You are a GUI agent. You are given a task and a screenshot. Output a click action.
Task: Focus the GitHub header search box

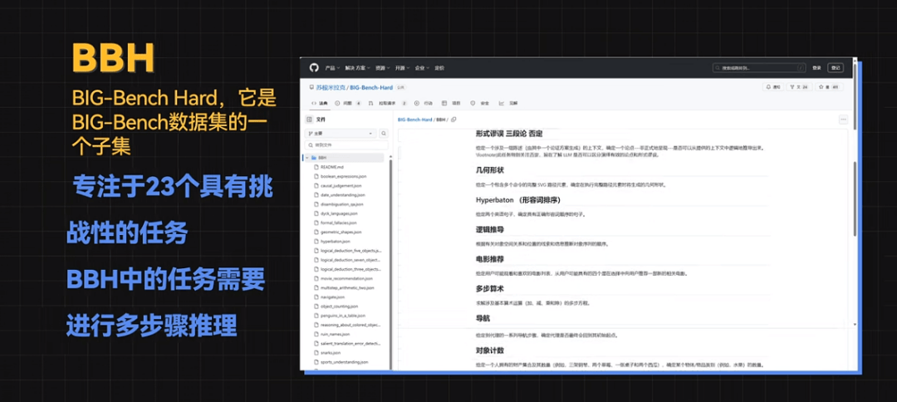pyautogui.click(x=759, y=67)
